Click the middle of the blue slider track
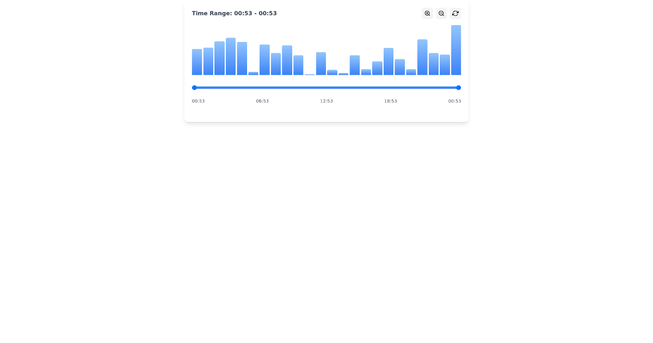Image resolution: width=653 pixels, height=343 pixels. click(x=326, y=87)
